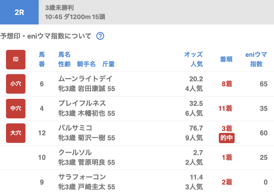Click the 中穴 prediction badge
The image size is (274, 194).
click(16, 108)
